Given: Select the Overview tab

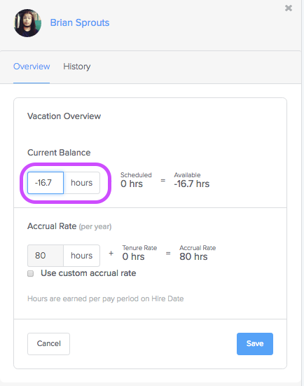Looking at the screenshot, I should [32, 67].
